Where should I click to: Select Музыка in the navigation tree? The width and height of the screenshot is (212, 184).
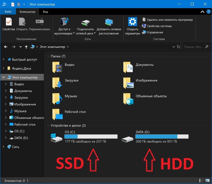click(20, 111)
